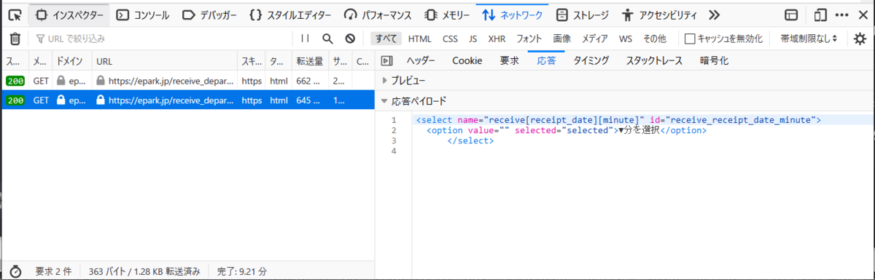This screenshot has width=875, height=280.
Task: Open the Cookie details tab
Action: pyautogui.click(x=467, y=61)
